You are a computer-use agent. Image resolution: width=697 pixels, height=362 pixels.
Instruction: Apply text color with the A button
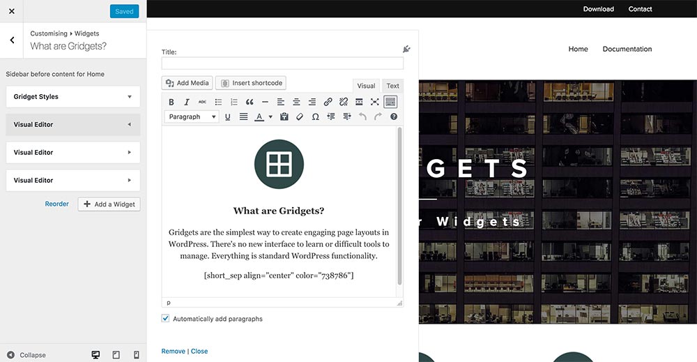coord(259,116)
